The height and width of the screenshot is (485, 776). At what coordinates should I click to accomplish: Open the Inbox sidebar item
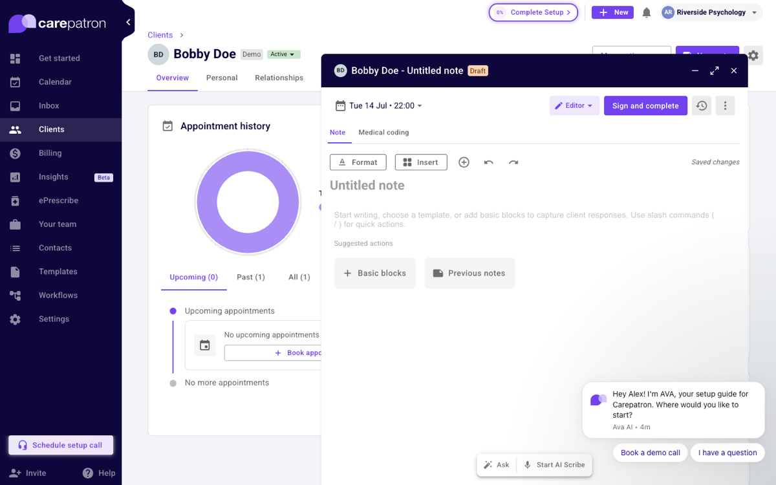click(61, 105)
